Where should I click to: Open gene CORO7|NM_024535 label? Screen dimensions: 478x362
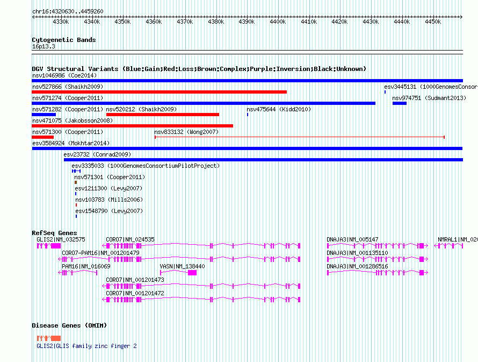coord(130,239)
